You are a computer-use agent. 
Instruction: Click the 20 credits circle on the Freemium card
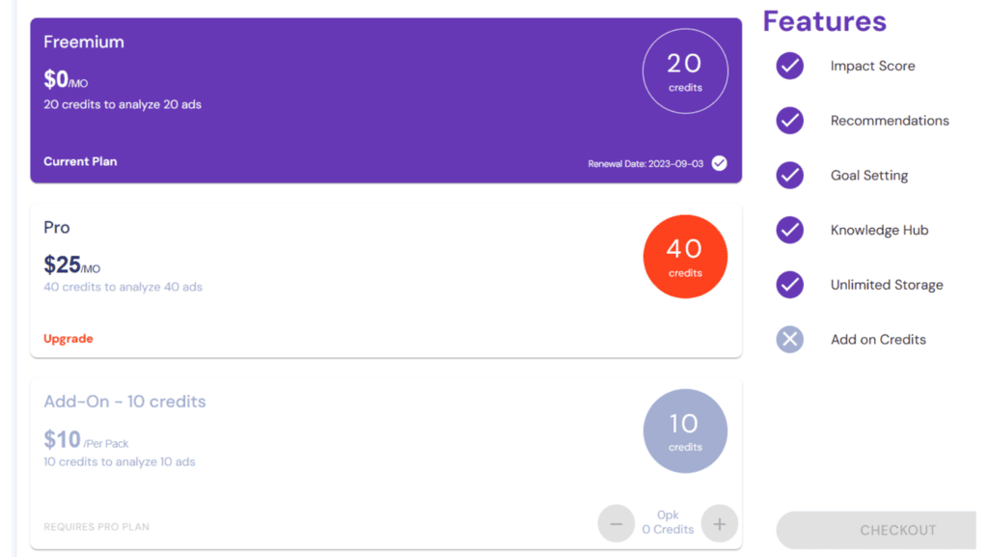coord(685,70)
